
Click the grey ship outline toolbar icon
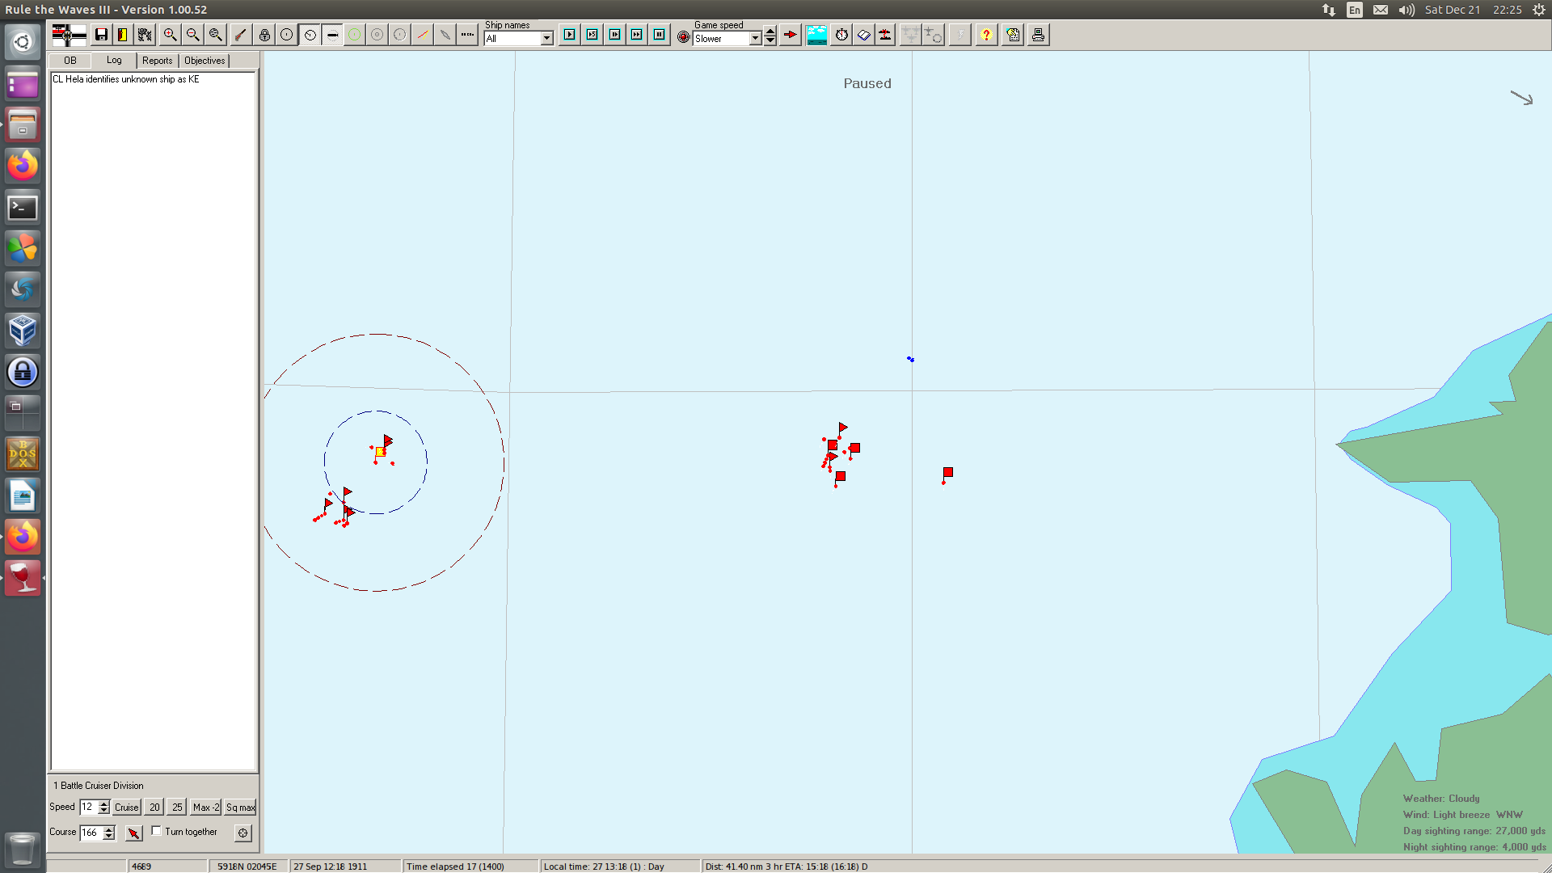[445, 35]
